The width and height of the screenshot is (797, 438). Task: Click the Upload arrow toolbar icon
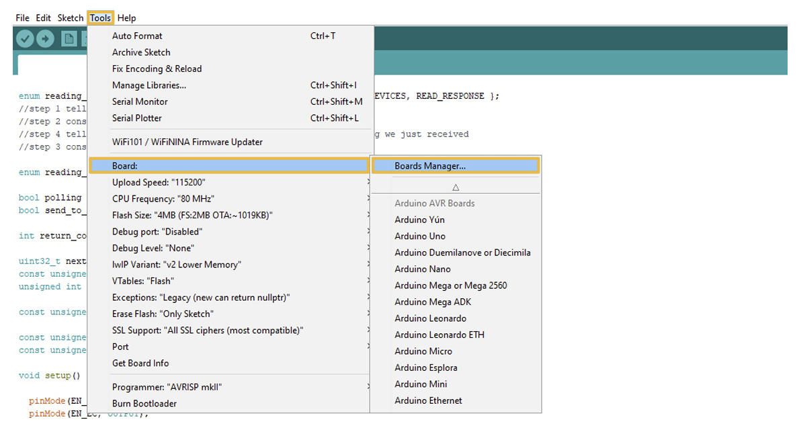point(45,38)
